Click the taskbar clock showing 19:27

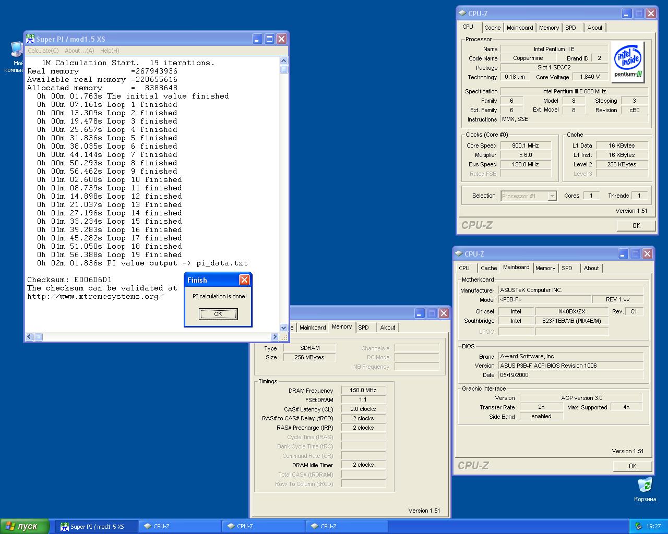click(653, 526)
